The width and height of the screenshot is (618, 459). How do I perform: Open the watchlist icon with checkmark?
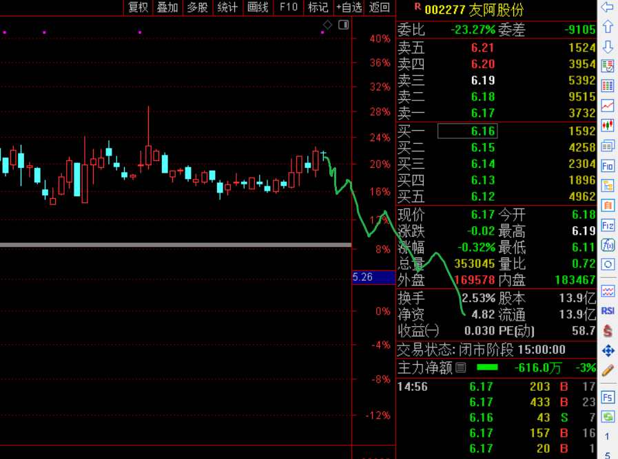coord(608,66)
